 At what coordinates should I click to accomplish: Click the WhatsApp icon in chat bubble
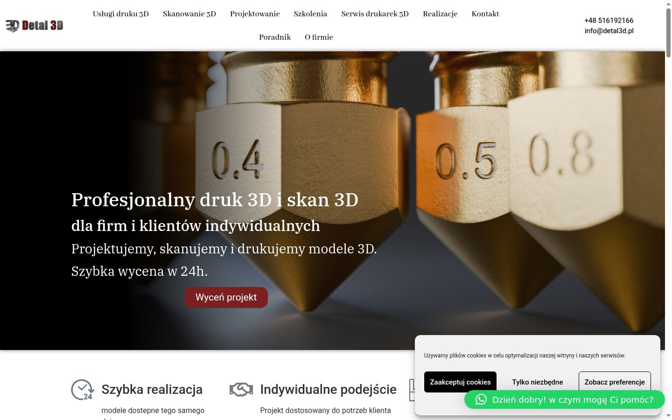481,399
